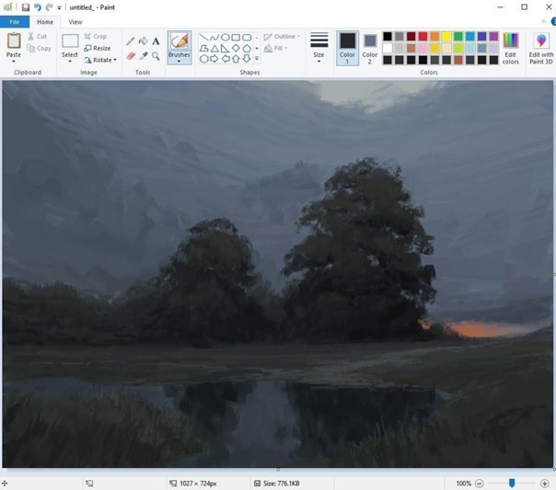
Task: Pick the white color swatch
Action: click(388, 48)
